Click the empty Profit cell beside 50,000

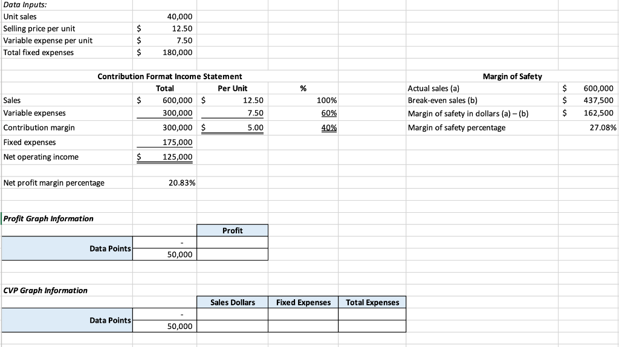coord(233,255)
